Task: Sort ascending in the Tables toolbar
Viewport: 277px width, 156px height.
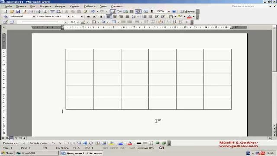Action: coord(174,22)
